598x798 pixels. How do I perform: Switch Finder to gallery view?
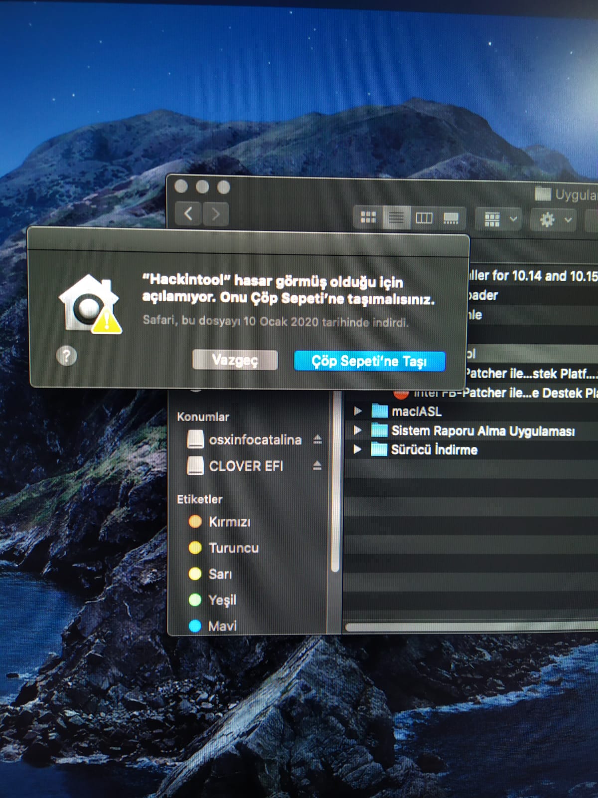click(451, 218)
